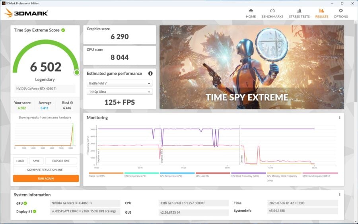358x224 pixels.
Task: Click the Best score 6 476
Action: click(x=67, y=108)
